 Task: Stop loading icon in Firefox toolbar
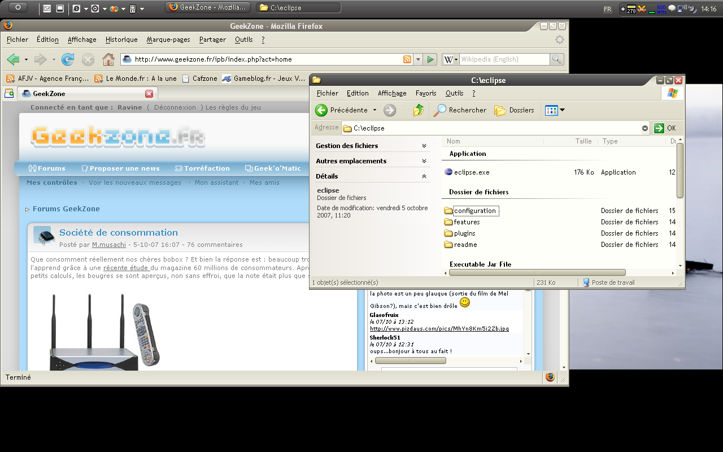click(x=88, y=59)
